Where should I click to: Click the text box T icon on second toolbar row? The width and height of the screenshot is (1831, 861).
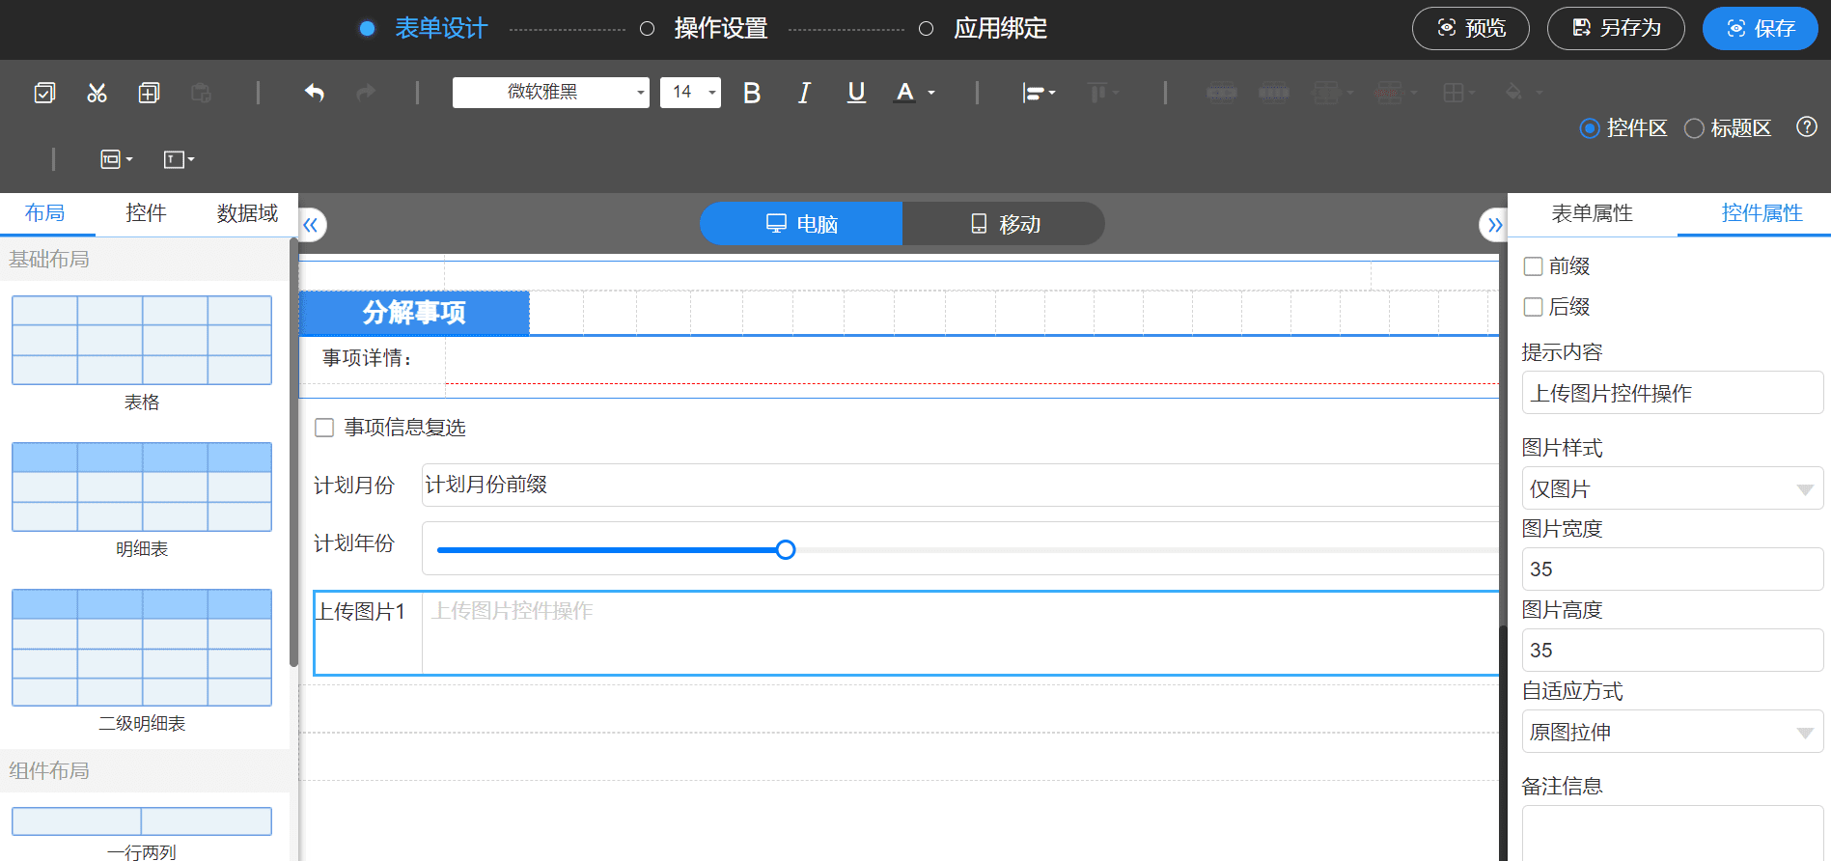pos(174,159)
